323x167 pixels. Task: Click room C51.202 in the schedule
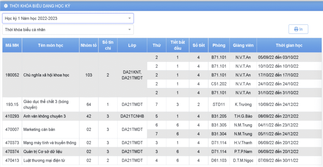click(x=219, y=84)
